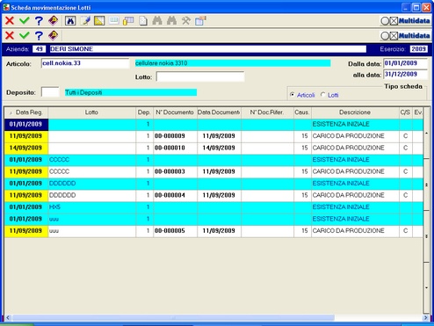The width and height of the screenshot is (434, 326).
Task: Select the Articoli radio button
Action: (292, 95)
